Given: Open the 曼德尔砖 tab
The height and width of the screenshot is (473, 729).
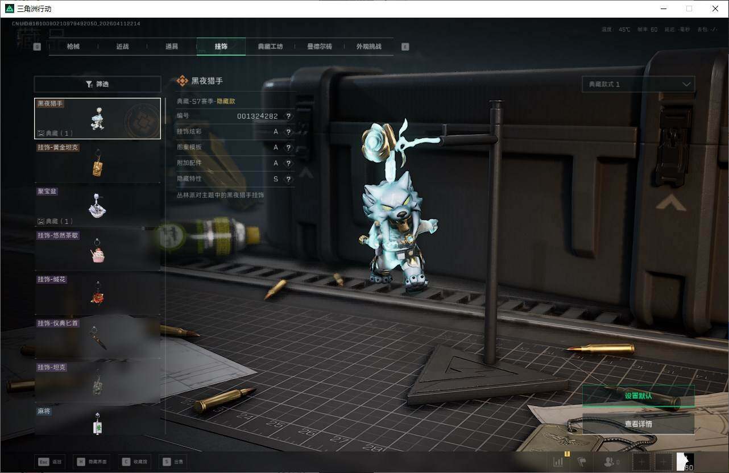Looking at the screenshot, I should pyautogui.click(x=319, y=47).
